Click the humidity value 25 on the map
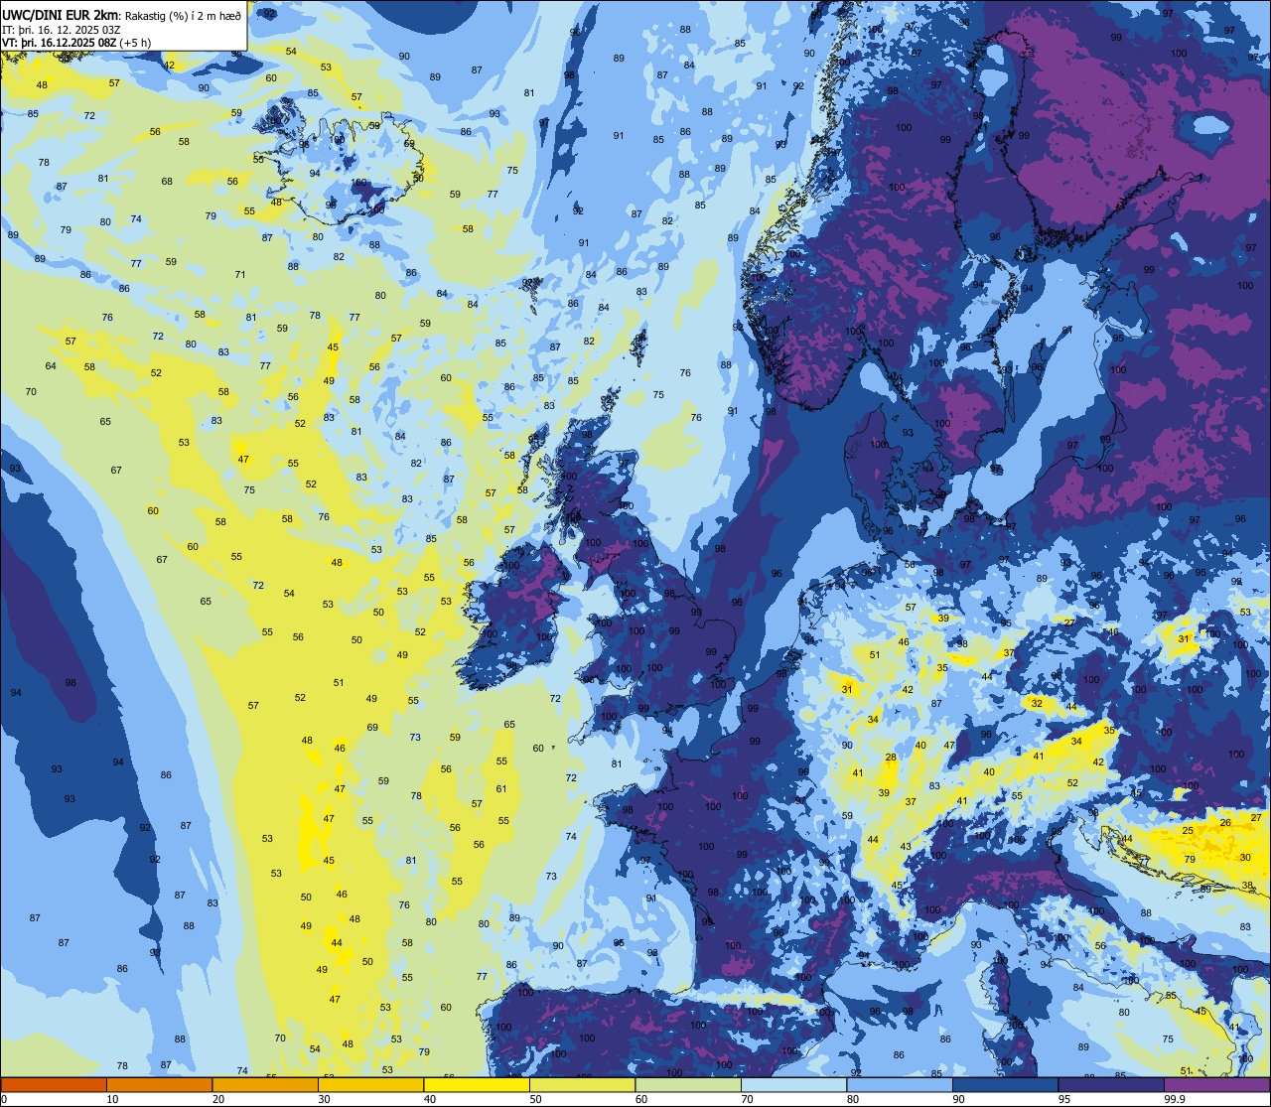 coord(1188,830)
